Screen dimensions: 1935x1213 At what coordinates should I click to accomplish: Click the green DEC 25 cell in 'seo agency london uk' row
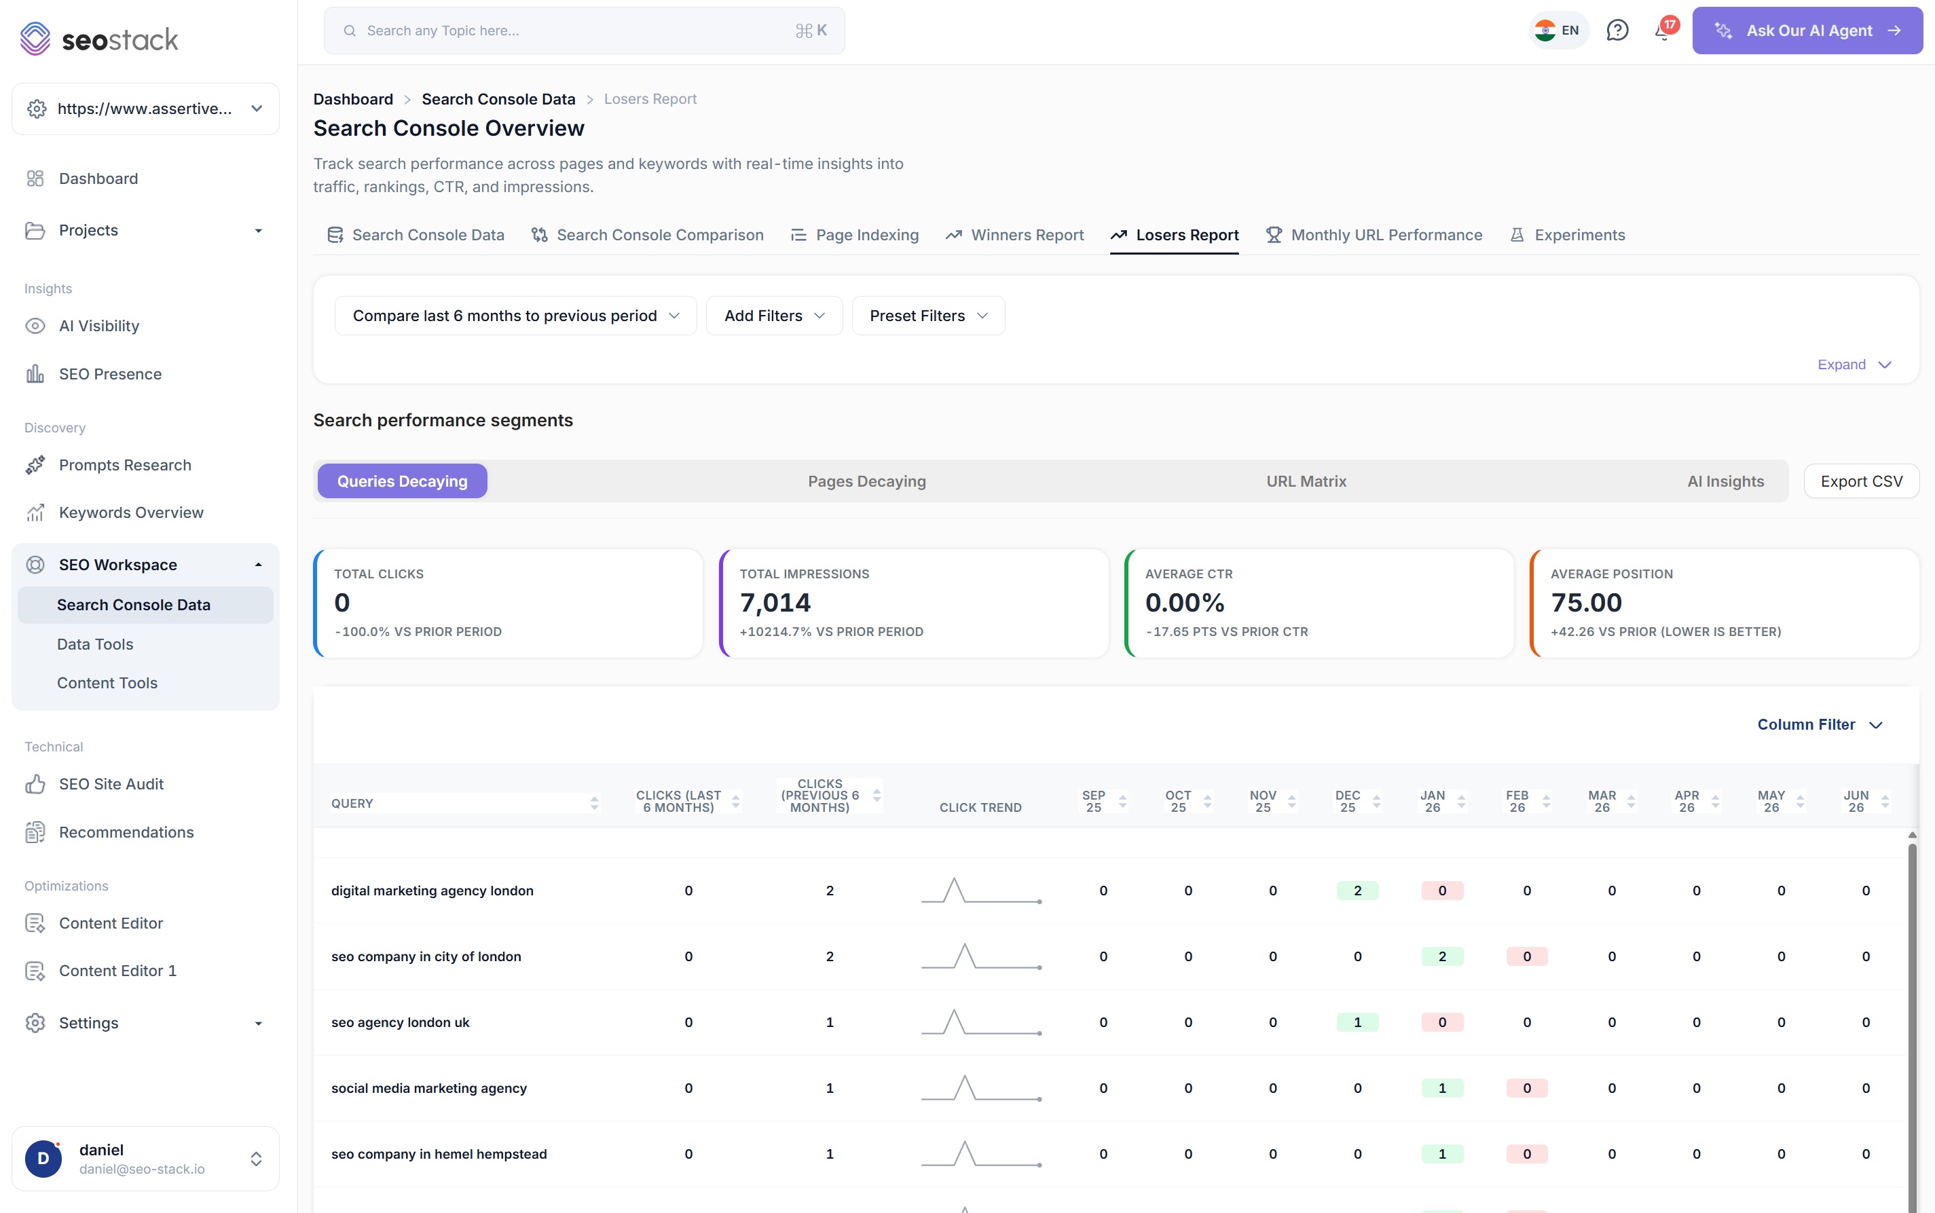click(x=1357, y=1022)
